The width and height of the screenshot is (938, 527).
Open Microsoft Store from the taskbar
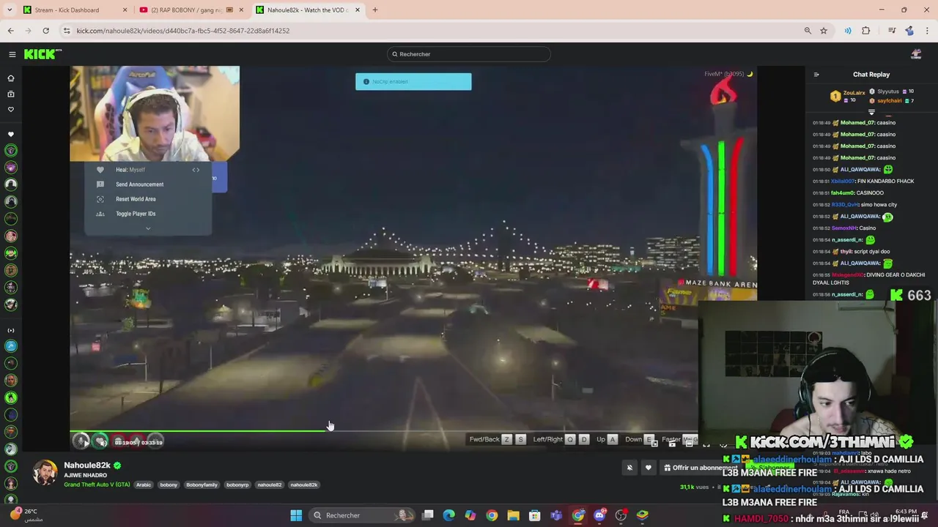535,515
